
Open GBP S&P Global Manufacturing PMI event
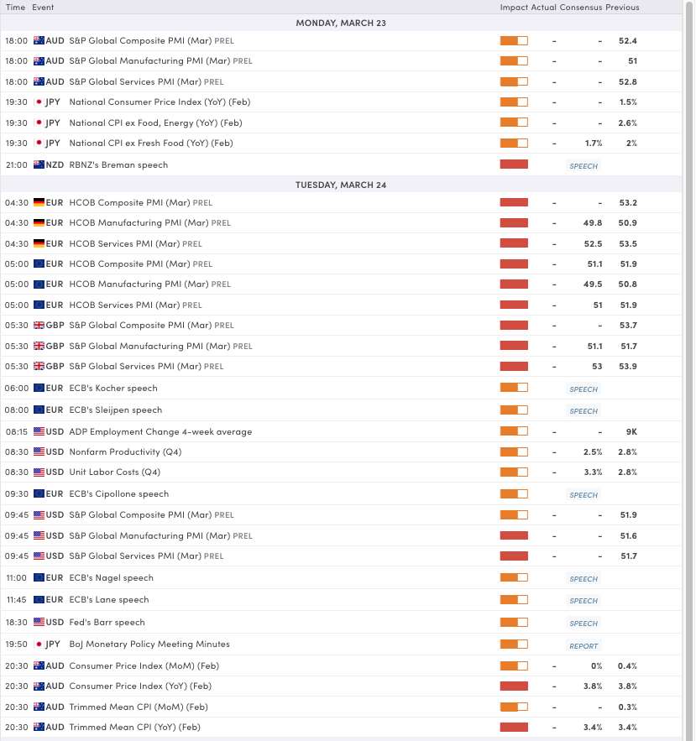[x=160, y=347]
